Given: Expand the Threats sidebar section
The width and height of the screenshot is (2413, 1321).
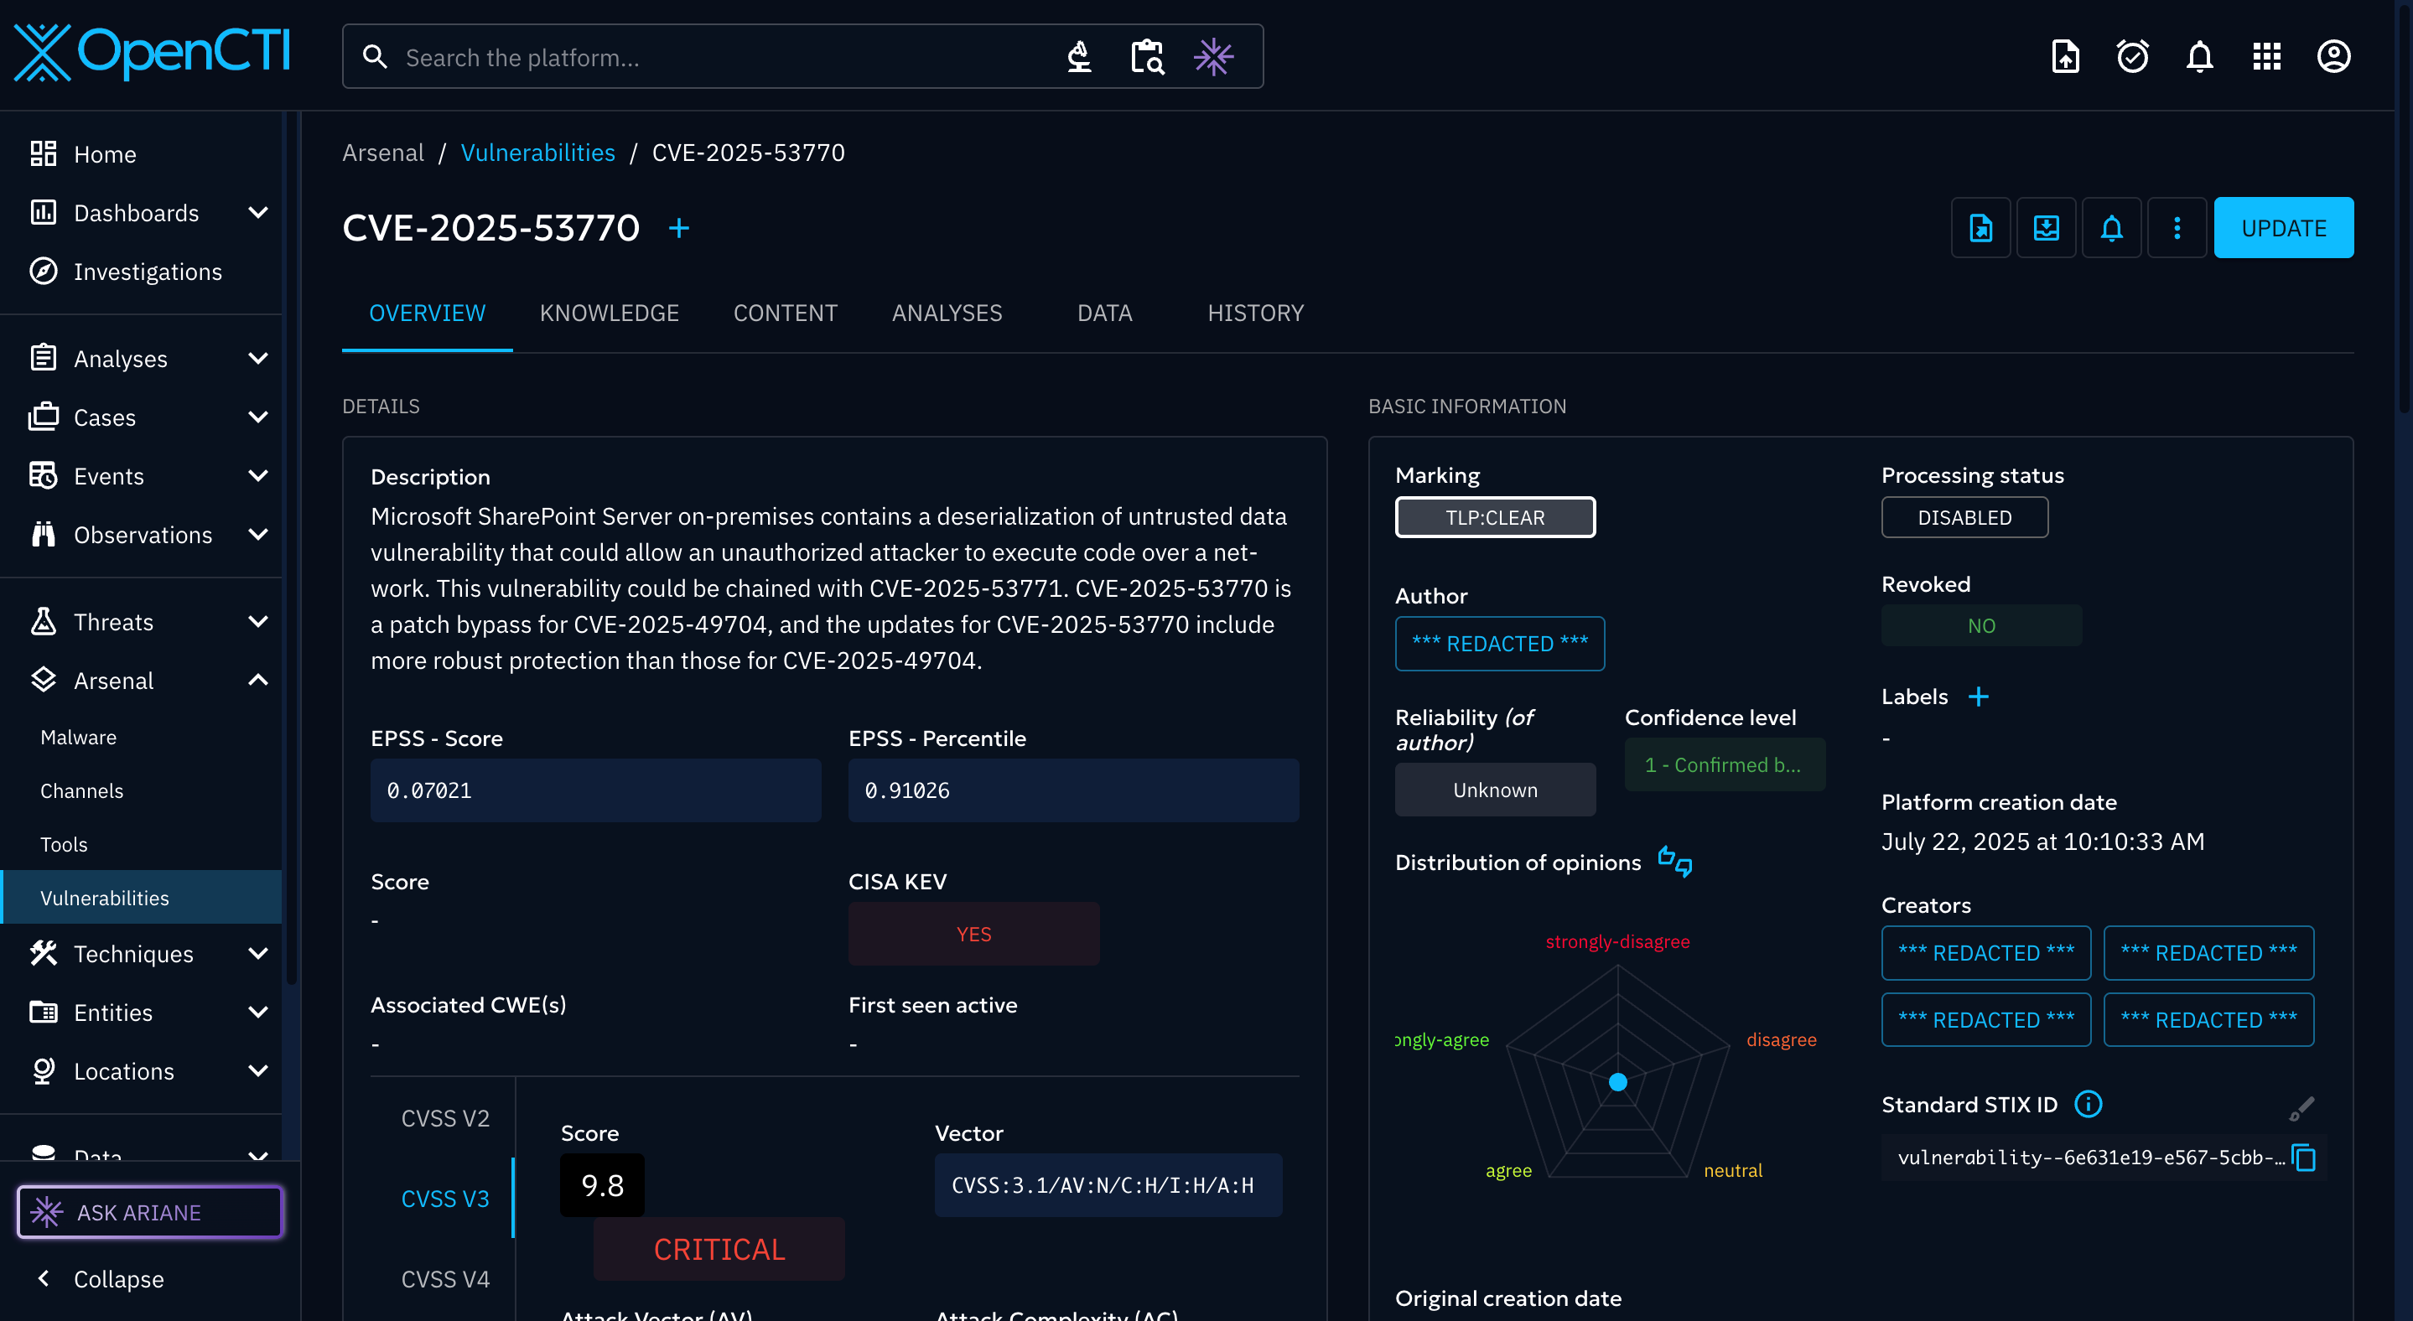Looking at the screenshot, I should pos(257,622).
